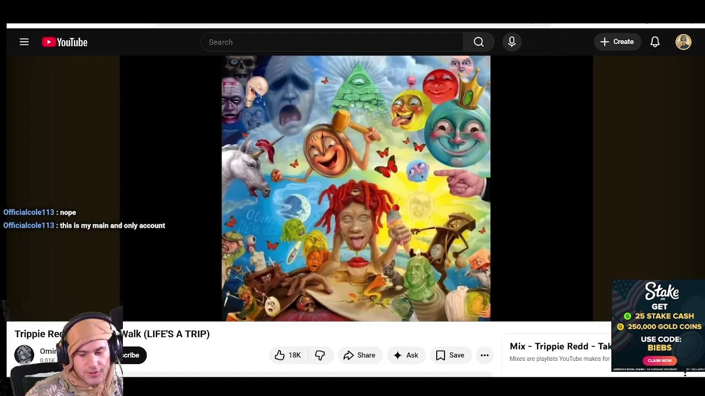Click chat message 'this is my main and only account'
Viewport: 705px width, 396px height.
click(112, 226)
